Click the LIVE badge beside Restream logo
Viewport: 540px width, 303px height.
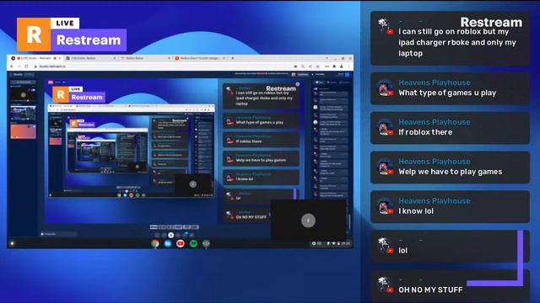pyautogui.click(x=65, y=24)
